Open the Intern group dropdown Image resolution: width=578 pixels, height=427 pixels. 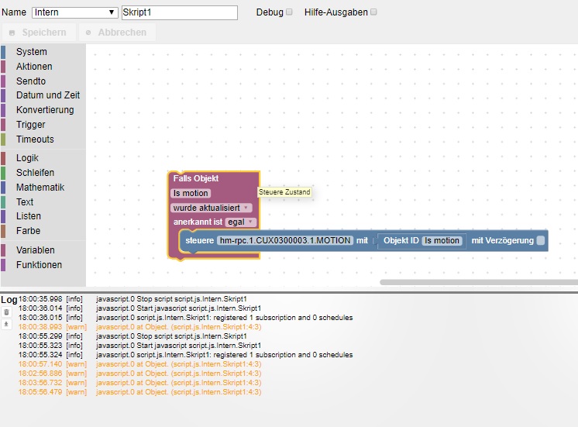point(75,12)
